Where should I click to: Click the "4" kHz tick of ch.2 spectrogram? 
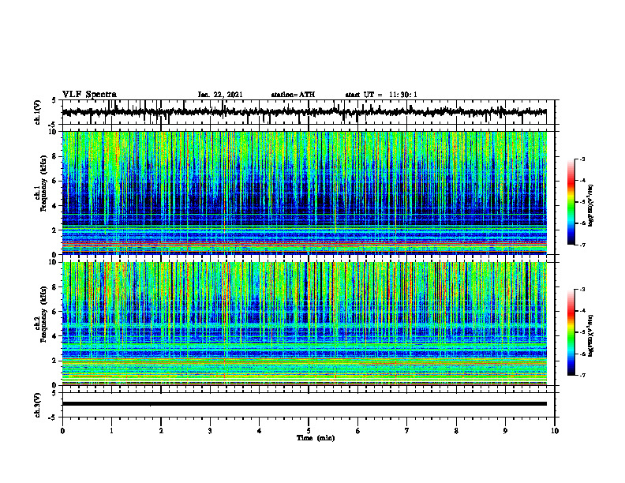(x=55, y=336)
